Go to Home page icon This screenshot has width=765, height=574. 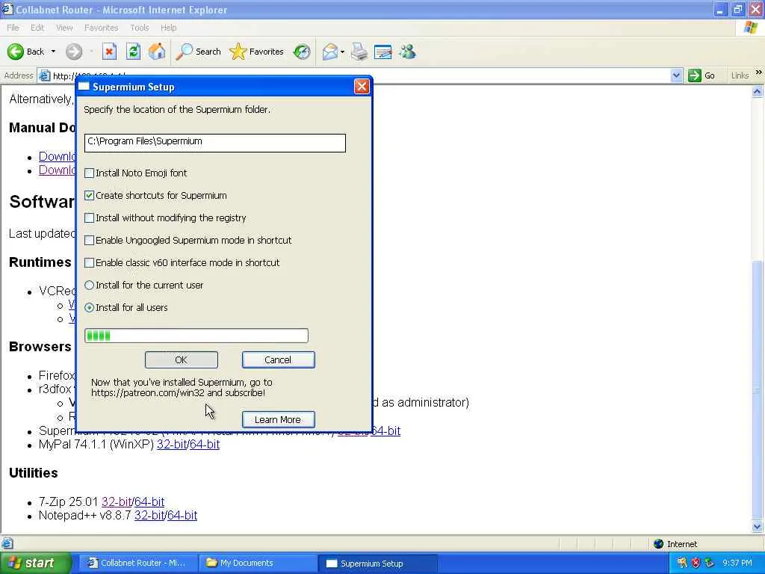[157, 52]
